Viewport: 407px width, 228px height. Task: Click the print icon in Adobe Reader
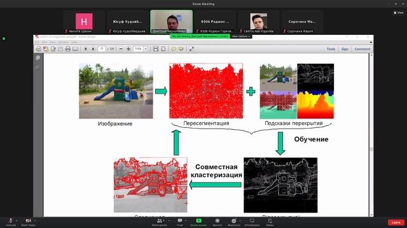click(68, 49)
